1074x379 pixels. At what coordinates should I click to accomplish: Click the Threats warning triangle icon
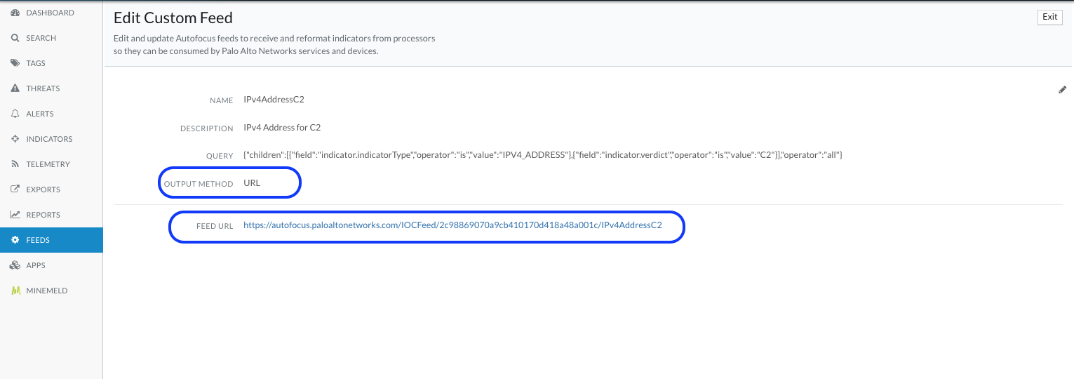click(x=15, y=88)
